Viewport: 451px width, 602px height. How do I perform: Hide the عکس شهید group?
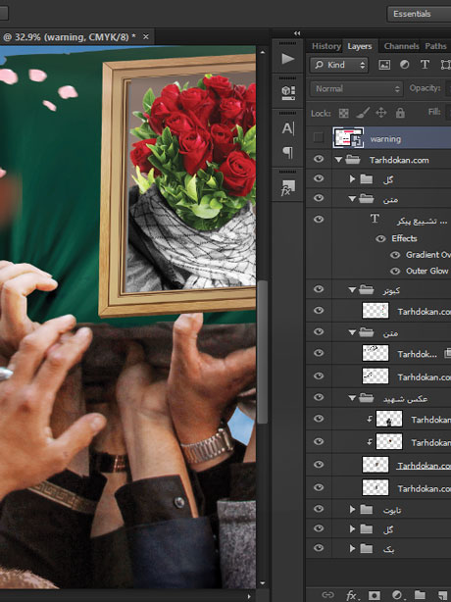(319, 397)
